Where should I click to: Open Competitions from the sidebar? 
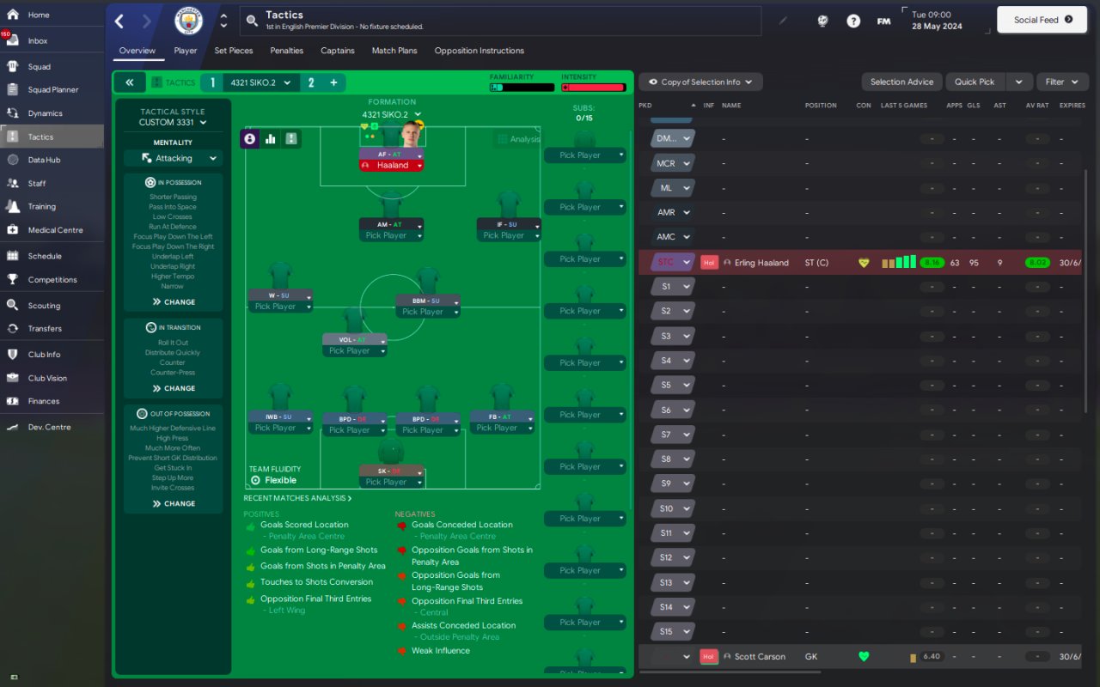click(x=52, y=279)
